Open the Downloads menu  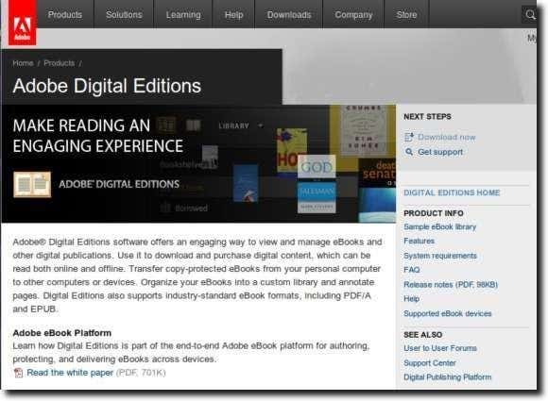[x=289, y=15]
